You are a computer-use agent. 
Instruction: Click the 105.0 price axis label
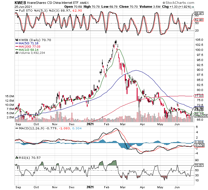point(199,40)
